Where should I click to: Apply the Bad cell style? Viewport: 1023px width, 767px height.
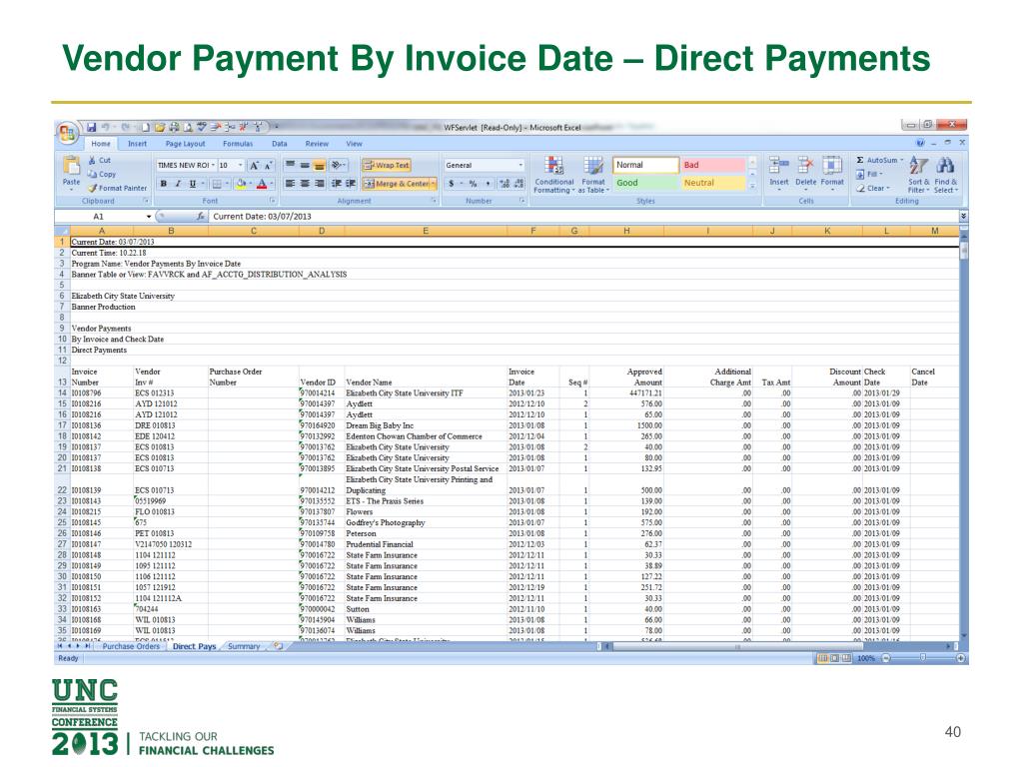tap(712, 165)
